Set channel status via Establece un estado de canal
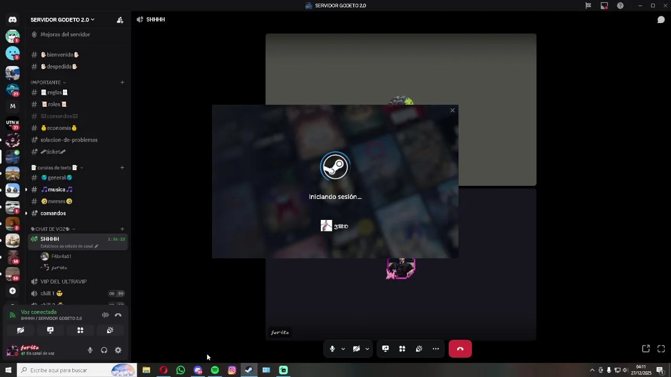This screenshot has width=671, height=377. (x=69, y=246)
